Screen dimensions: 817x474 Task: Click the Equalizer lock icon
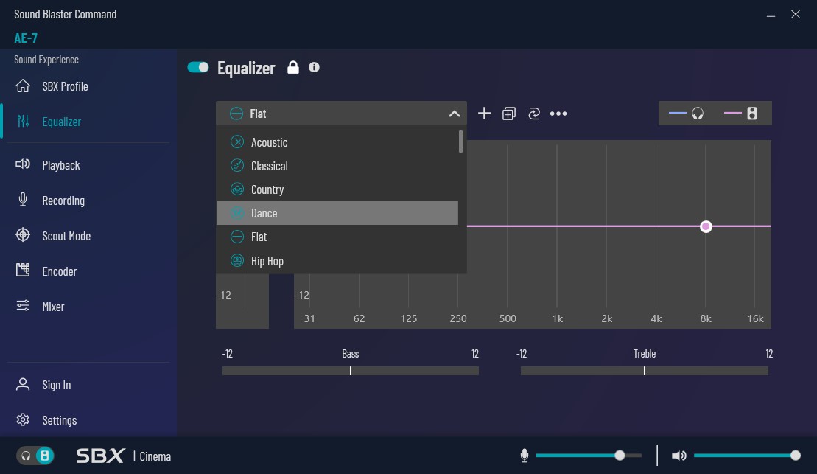click(x=293, y=67)
